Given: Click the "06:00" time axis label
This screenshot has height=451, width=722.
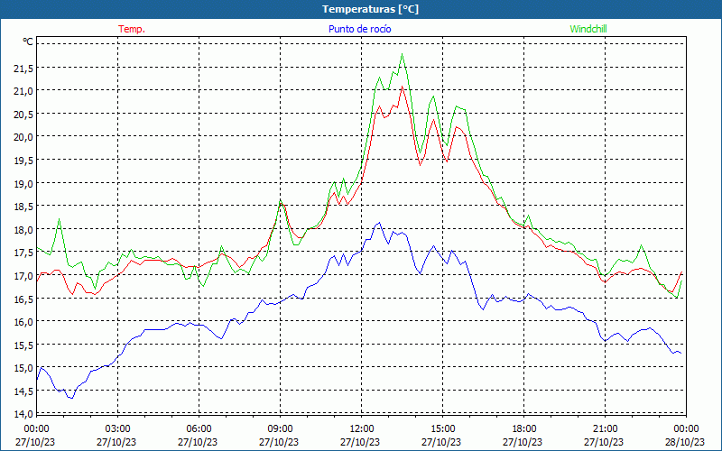Looking at the screenshot, I should [x=199, y=429].
